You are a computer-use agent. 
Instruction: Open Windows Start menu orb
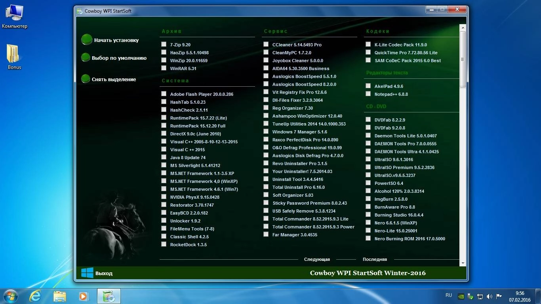[11, 296]
